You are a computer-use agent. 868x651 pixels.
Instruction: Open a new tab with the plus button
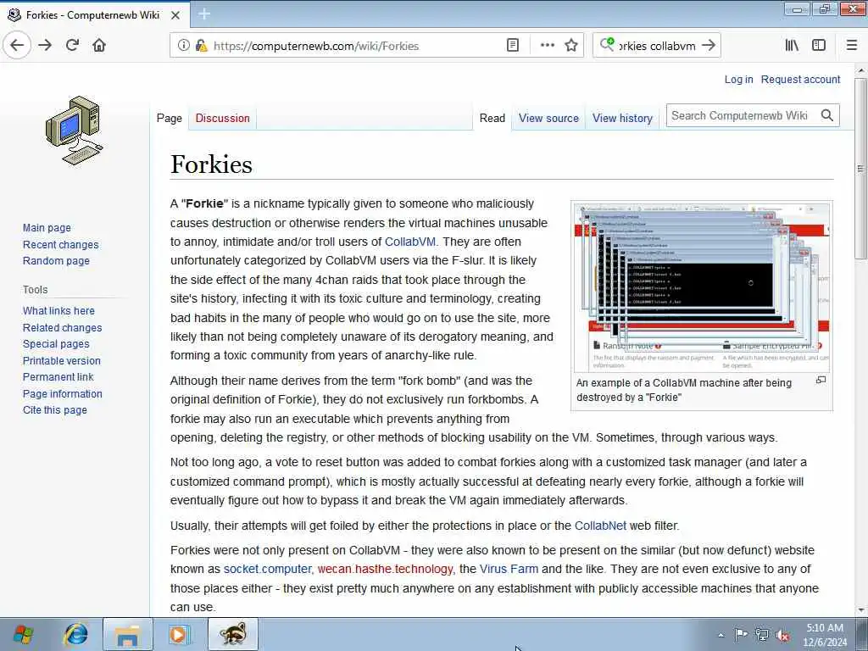click(204, 14)
